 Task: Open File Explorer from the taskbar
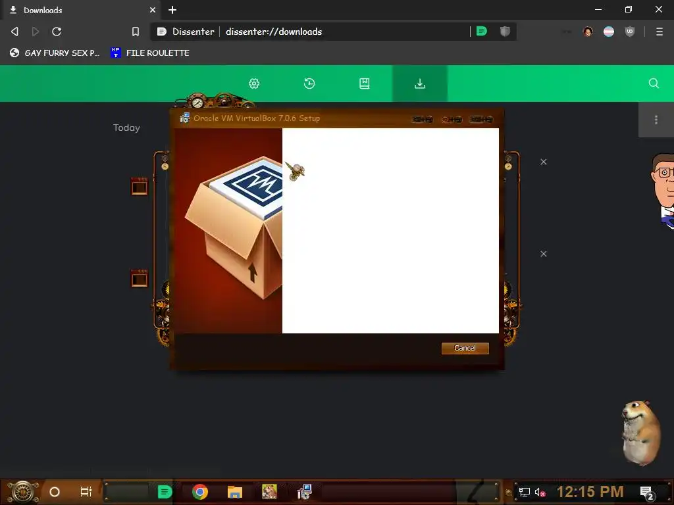pyautogui.click(x=235, y=492)
